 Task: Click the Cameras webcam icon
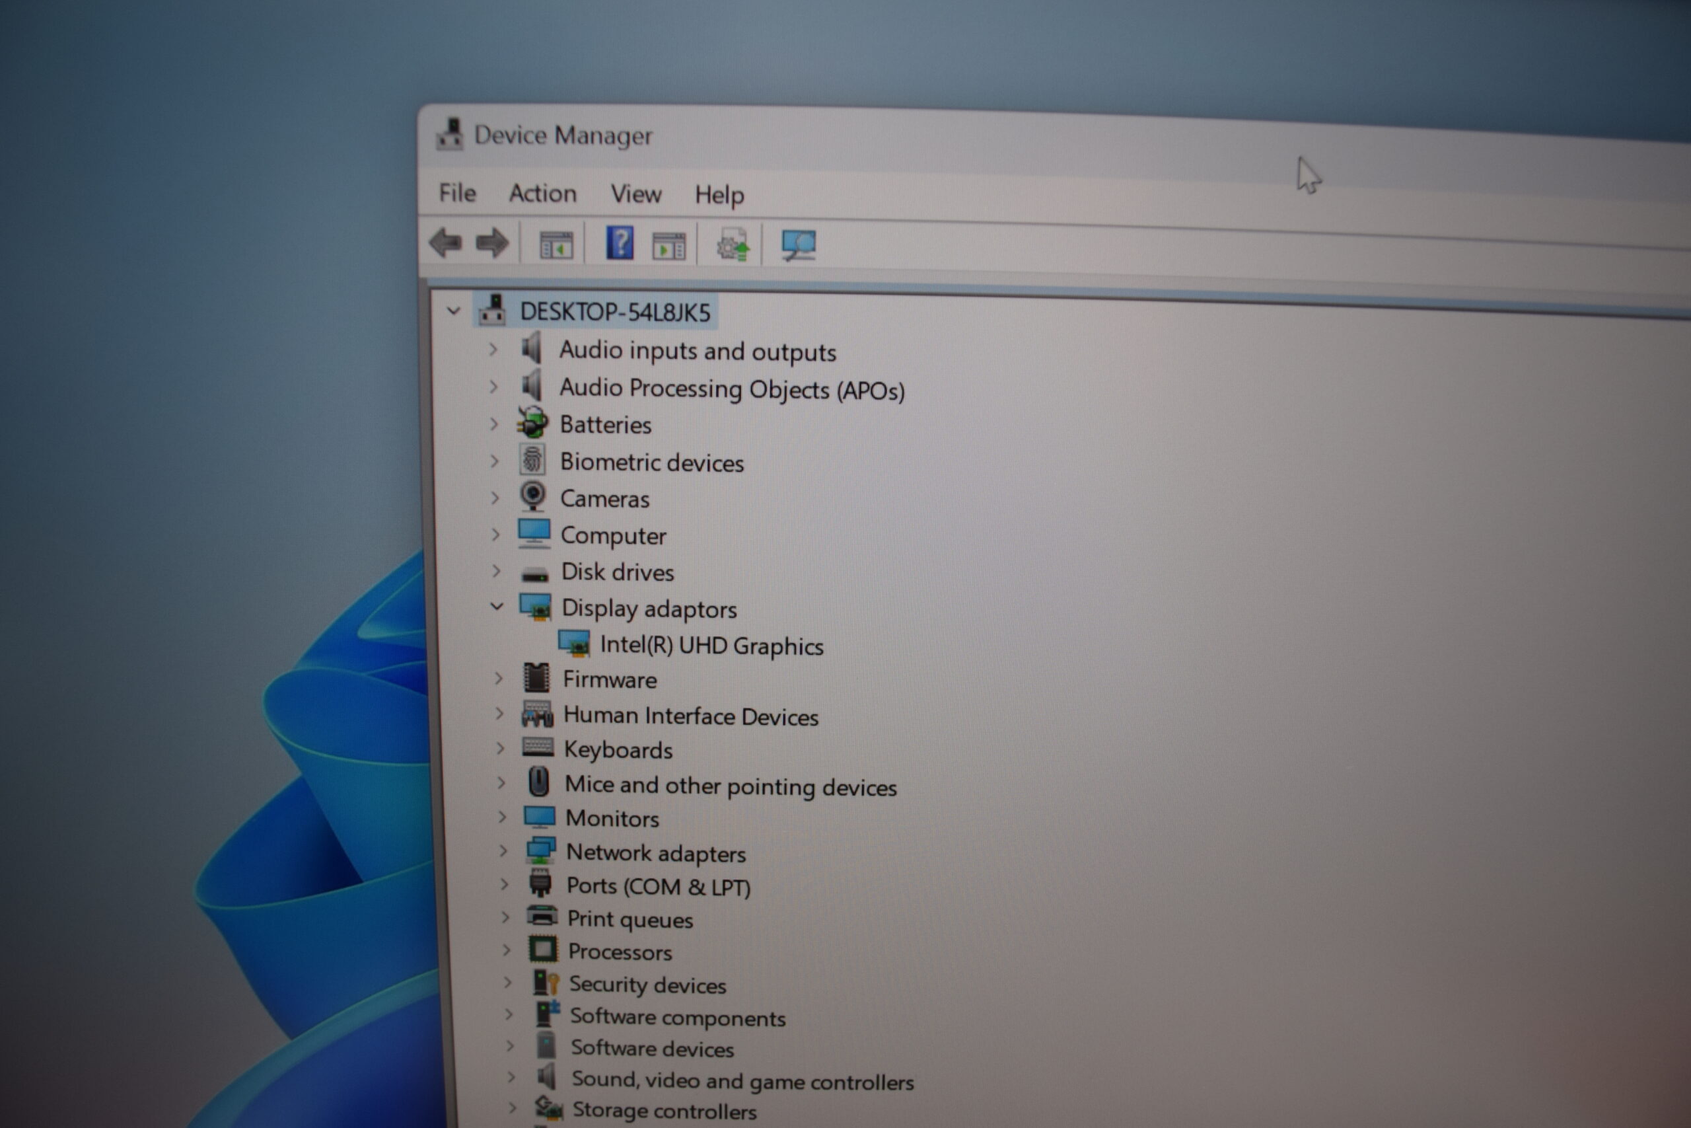coord(533,496)
